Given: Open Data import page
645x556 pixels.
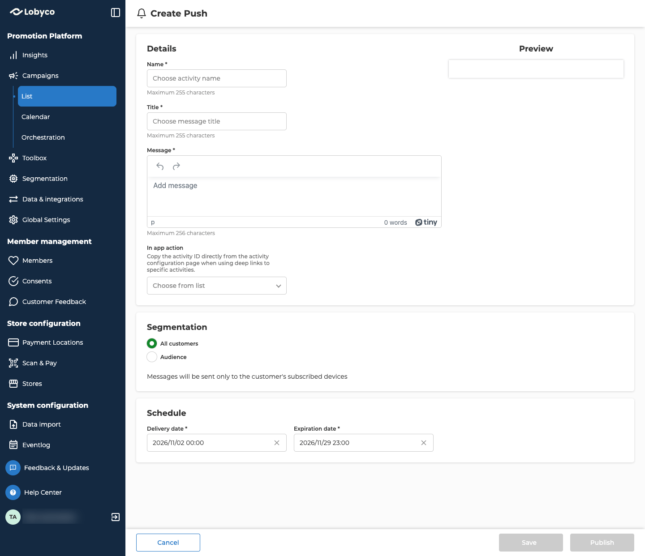Looking at the screenshot, I should pos(42,424).
